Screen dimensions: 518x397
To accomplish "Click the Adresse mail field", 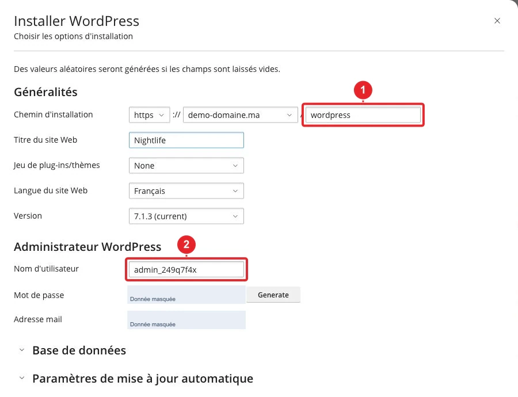I will click(186, 320).
